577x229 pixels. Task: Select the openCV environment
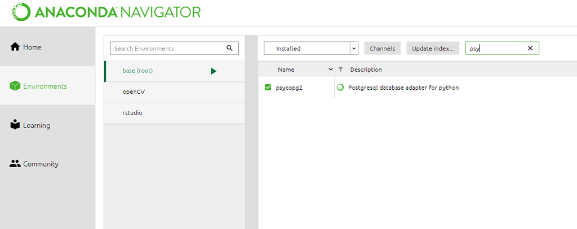(x=175, y=92)
